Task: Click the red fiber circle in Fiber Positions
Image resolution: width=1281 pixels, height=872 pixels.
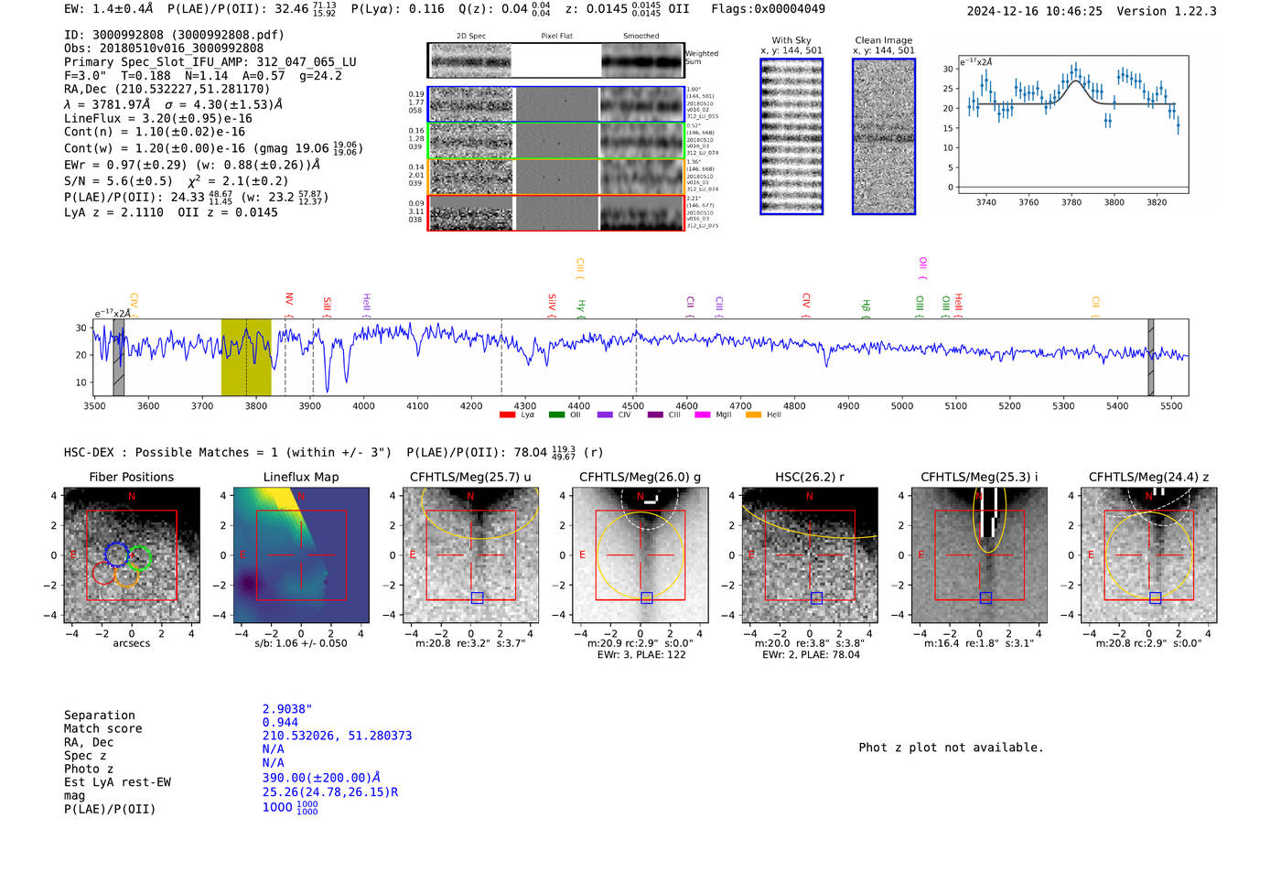Action: (x=104, y=574)
